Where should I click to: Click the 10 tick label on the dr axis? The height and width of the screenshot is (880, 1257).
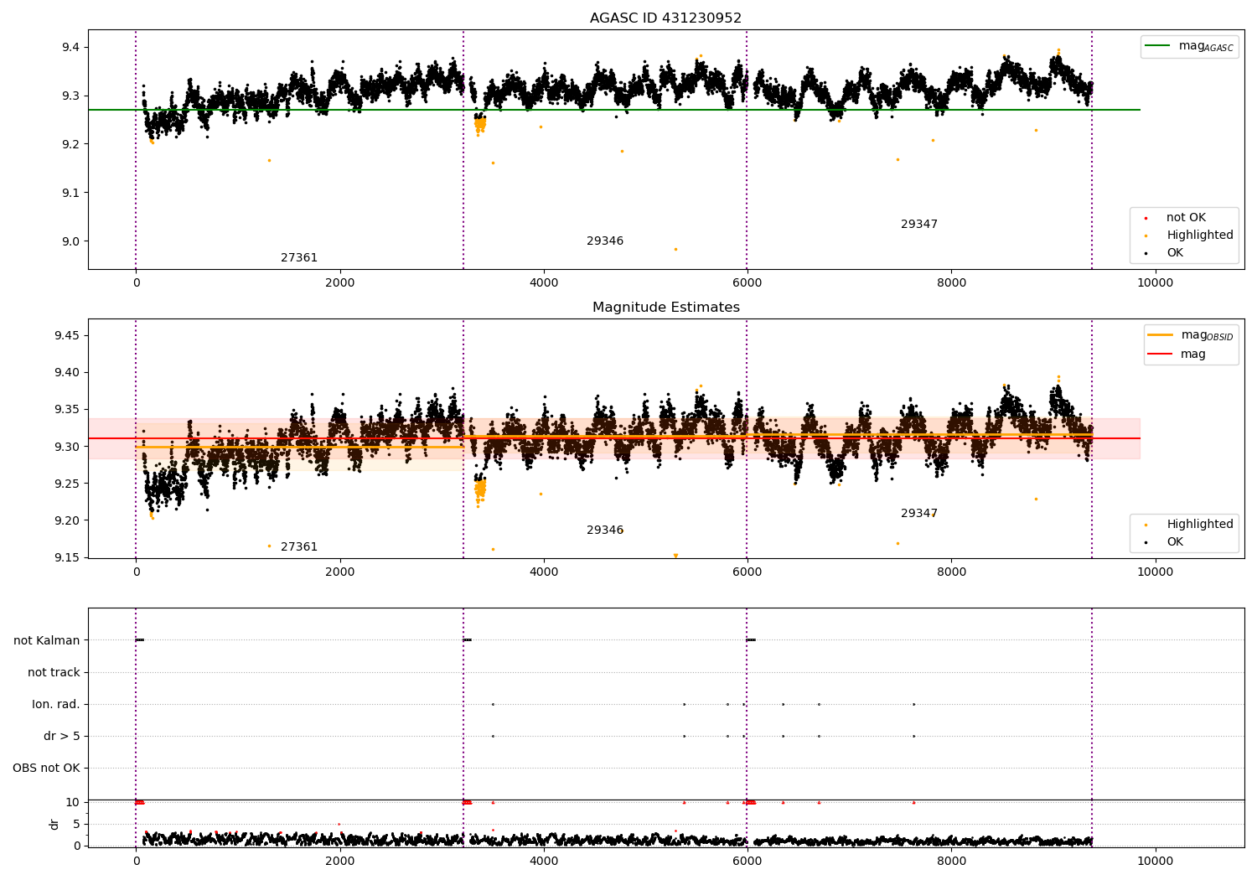tap(73, 802)
